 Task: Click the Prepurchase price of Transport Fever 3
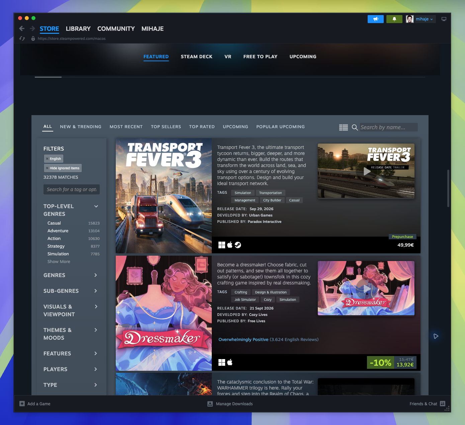(x=405, y=245)
